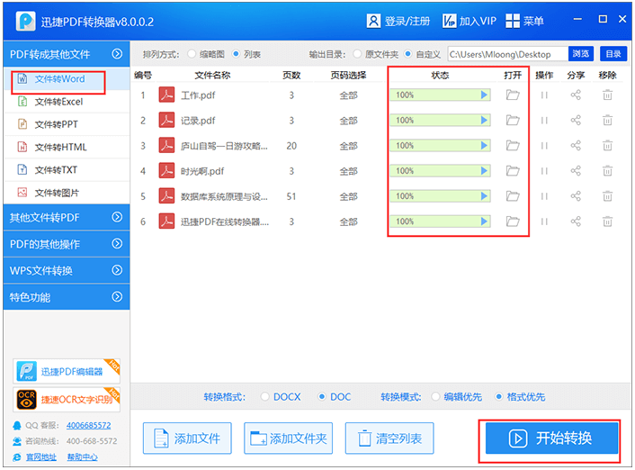Remove 时光啊.pdf from the list
Screen dimensions: 635x470
(x=607, y=171)
